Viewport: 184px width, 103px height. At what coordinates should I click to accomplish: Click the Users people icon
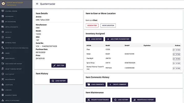[x=3, y=53]
